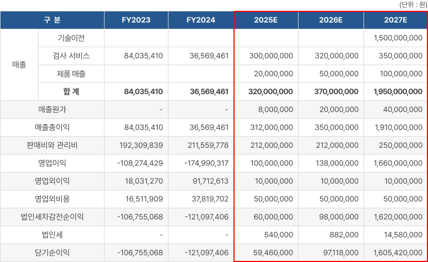Select the 합 계 row label
This screenshot has height=262, width=428.
pyautogui.click(x=71, y=92)
